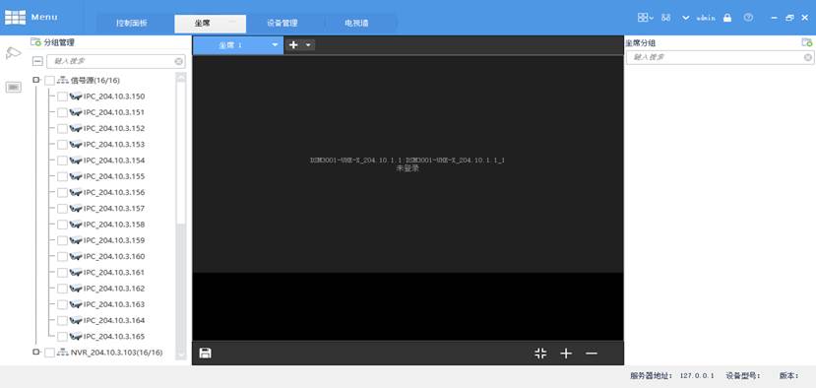Click the 坐席分组 search input field
Viewport: 816px width, 388px height.
720,57
